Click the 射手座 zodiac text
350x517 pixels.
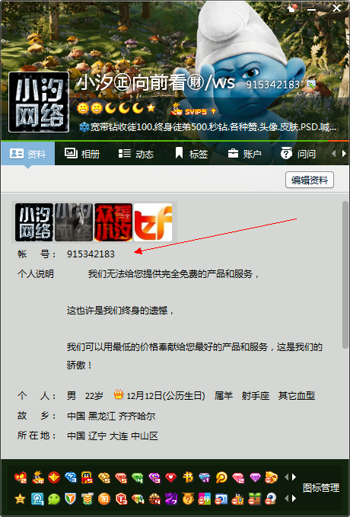(256, 396)
